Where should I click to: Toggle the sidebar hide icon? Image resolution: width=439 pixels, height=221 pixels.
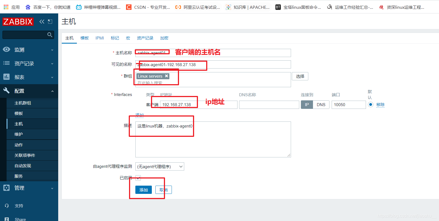[50, 21]
